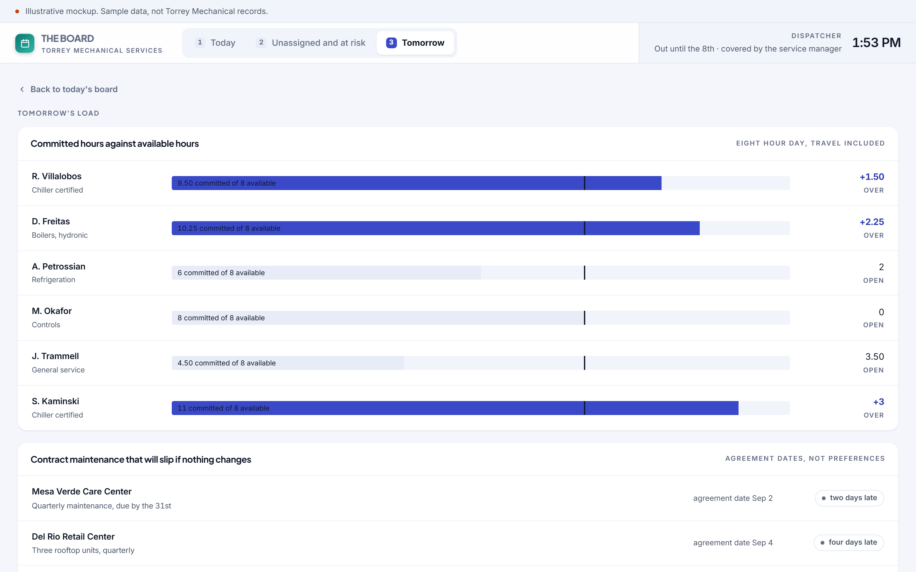Click the Illustrative mockup notice text
Viewport: 916px width, 572px height.
tap(147, 11)
